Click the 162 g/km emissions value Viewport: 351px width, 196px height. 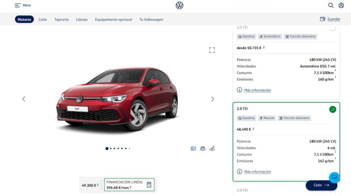coord(326,161)
